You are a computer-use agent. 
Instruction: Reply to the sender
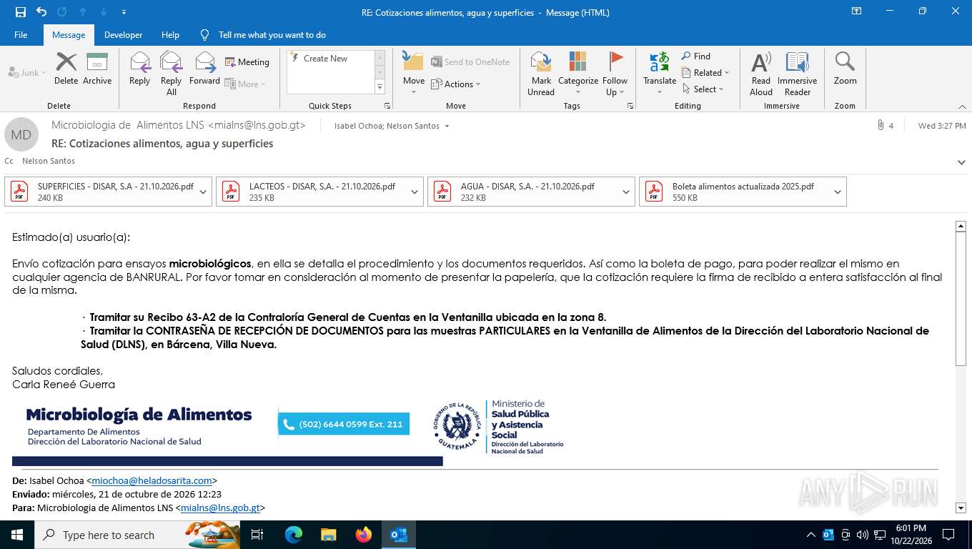pos(140,69)
